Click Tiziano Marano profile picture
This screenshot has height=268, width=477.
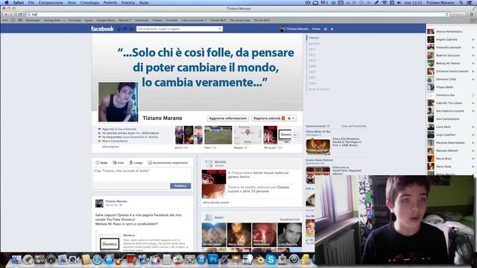coord(118,102)
